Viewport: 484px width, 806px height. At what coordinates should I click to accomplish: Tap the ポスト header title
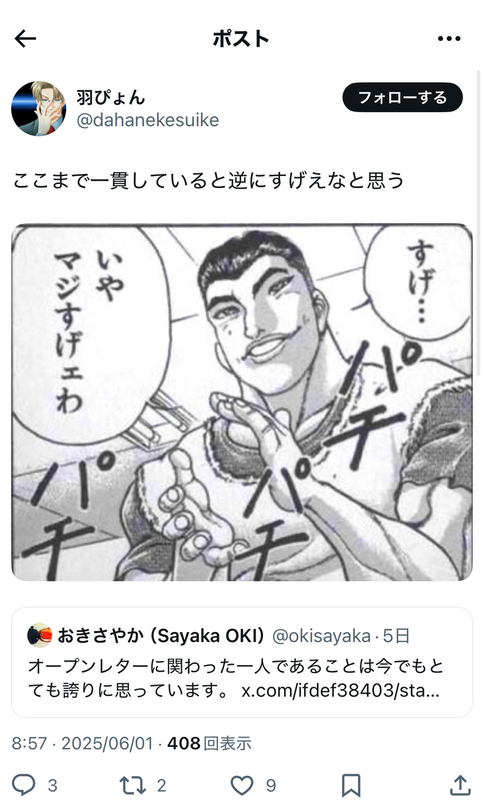[241, 39]
